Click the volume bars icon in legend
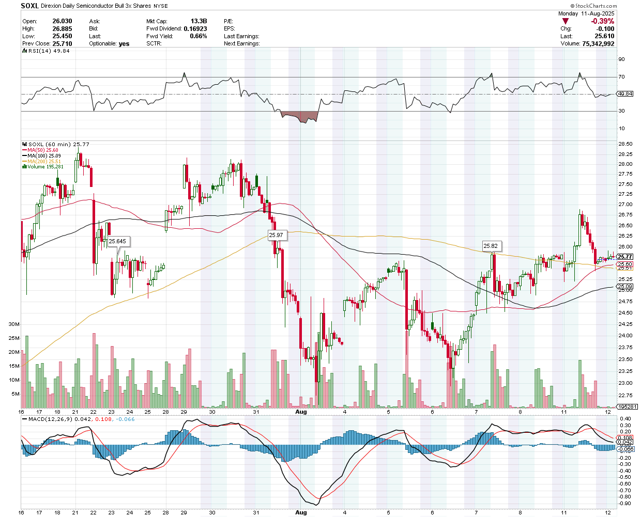The width and height of the screenshot is (641, 517). coord(24,167)
